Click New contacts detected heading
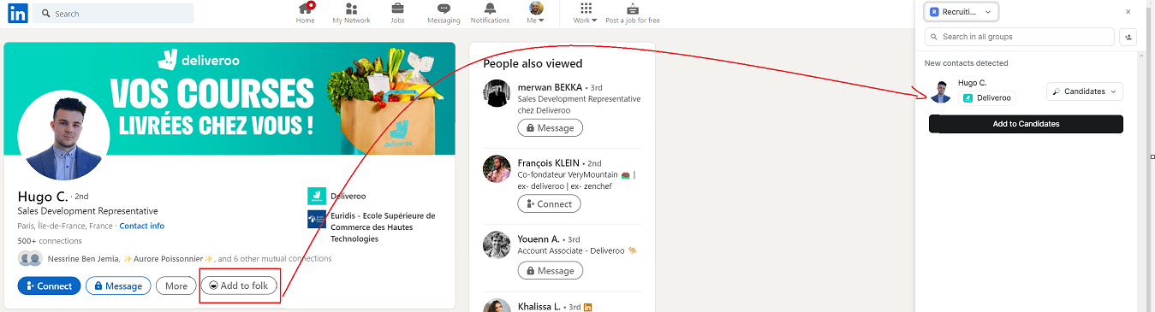 966,63
